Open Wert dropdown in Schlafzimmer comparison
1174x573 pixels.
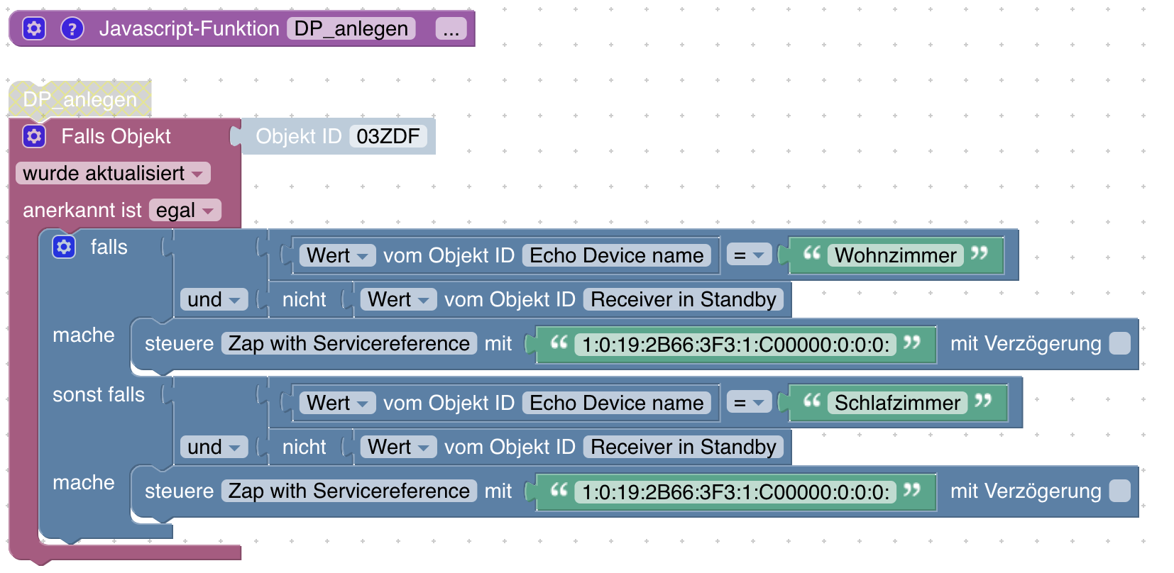tap(338, 403)
